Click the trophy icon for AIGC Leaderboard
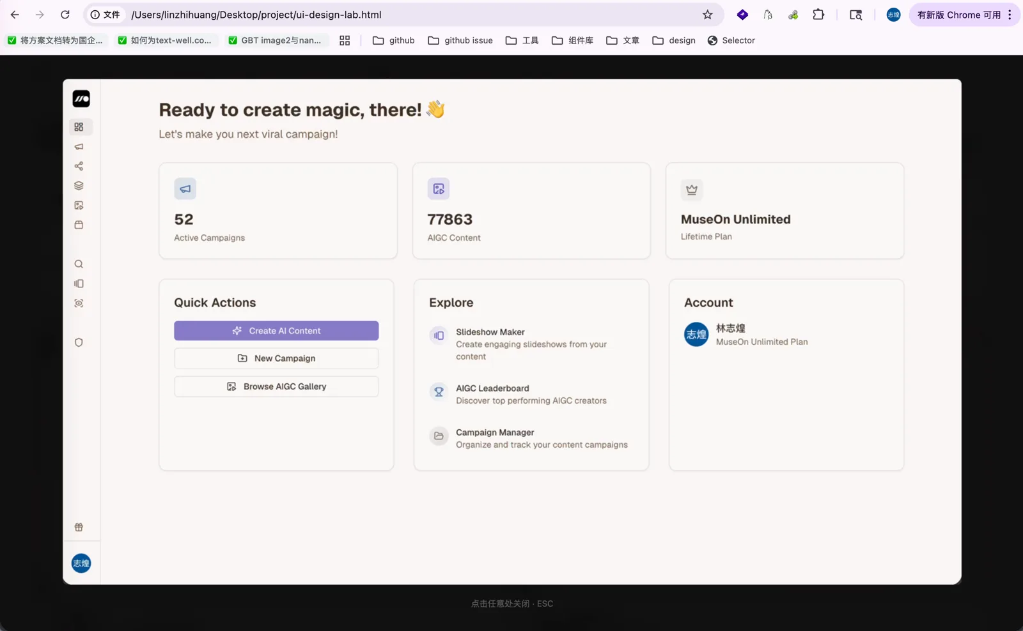Viewport: 1023px width, 631px height. 439,392
